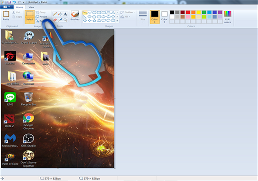Select the Text tool

(x=65, y=14)
